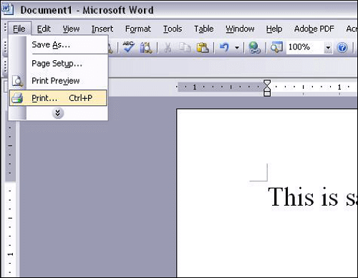Select Print... Ctrl+P menu entry
Screen dimensions: 358x278
click(58, 98)
